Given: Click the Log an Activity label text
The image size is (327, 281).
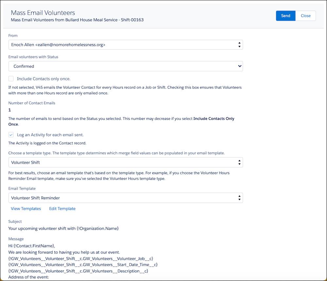Looking at the screenshot, I should coord(50,135).
